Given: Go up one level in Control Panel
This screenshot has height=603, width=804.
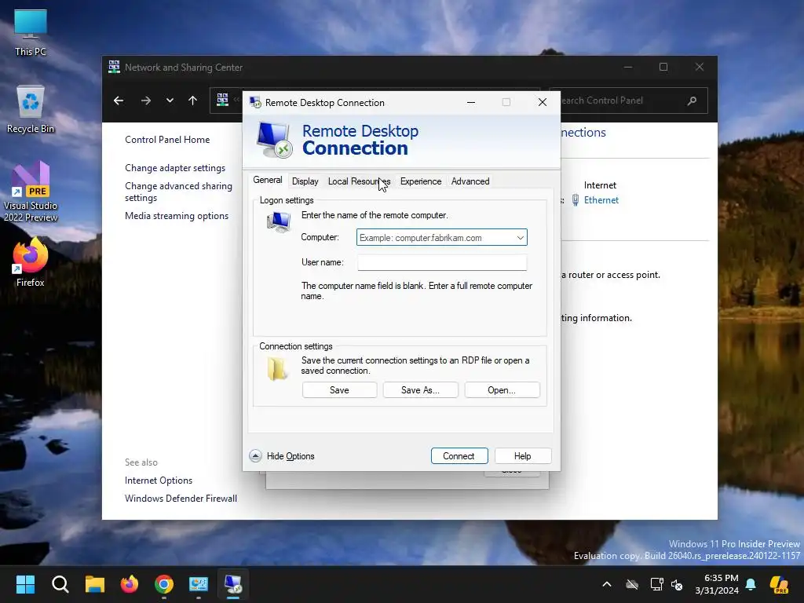Looking at the screenshot, I should pyautogui.click(x=193, y=100).
